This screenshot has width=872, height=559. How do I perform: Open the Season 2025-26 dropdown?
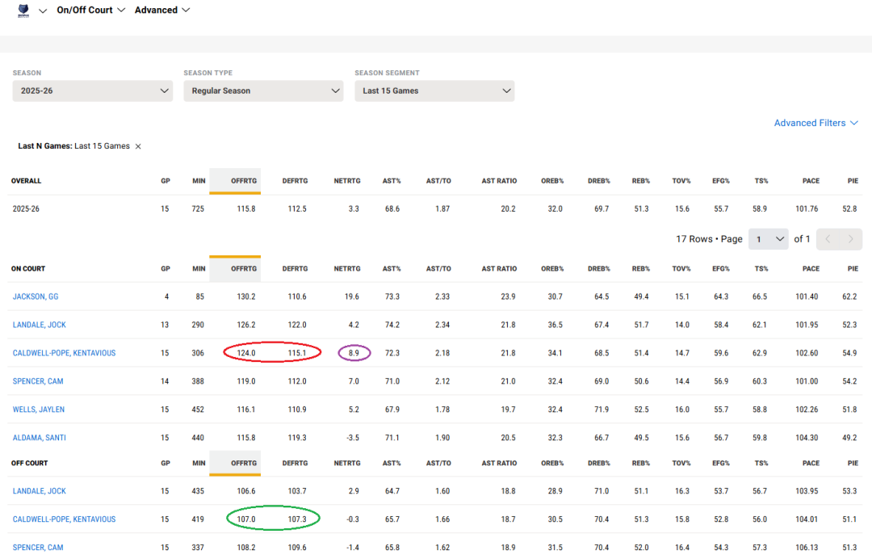pyautogui.click(x=93, y=90)
